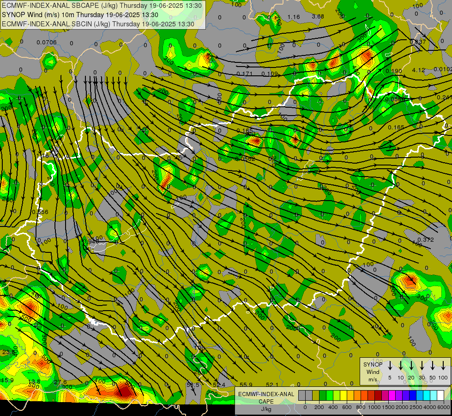This screenshot has height=416, width=452.
Task: Click the SBCAPE title line at top
Action: (x=102, y=6)
